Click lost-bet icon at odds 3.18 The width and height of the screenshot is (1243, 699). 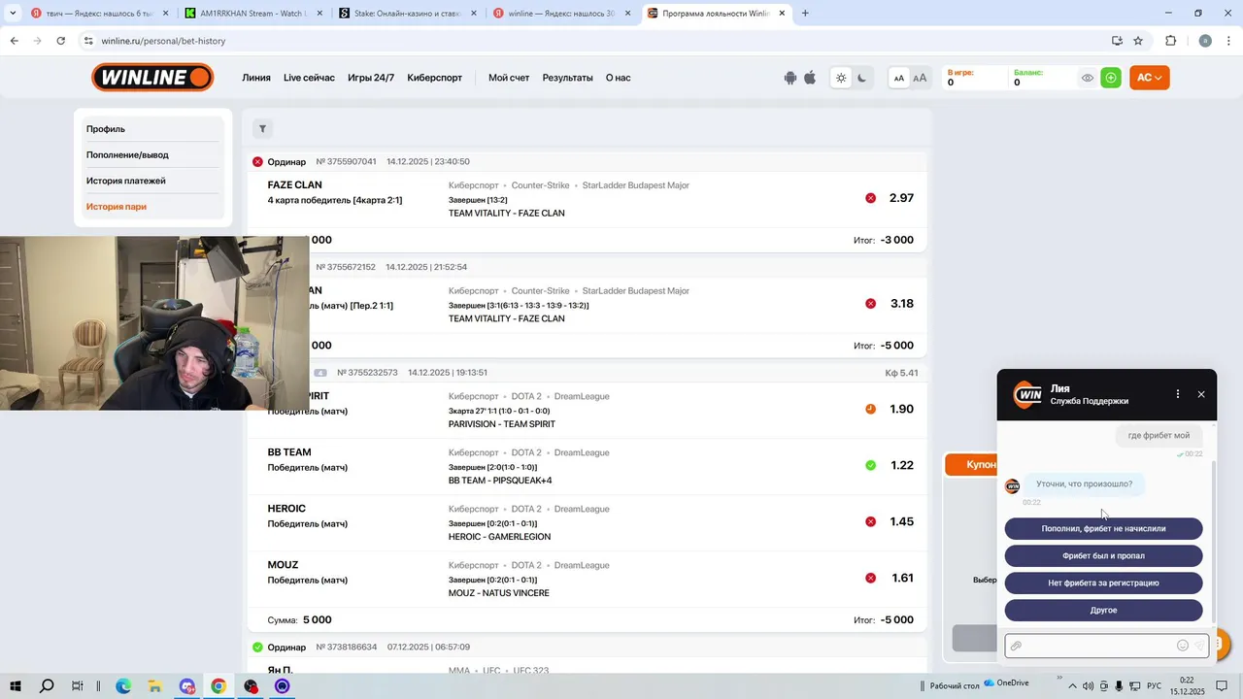[x=870, y=304]
